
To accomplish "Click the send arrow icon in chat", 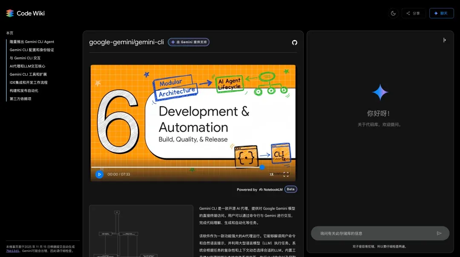I will tap(439, 233).
